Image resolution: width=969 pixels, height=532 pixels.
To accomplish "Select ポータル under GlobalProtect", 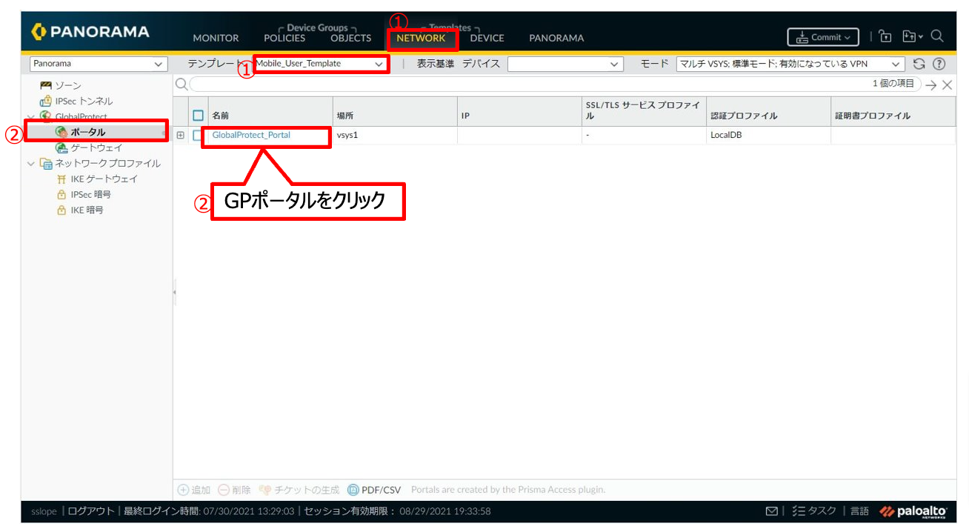I will [87, 132].
